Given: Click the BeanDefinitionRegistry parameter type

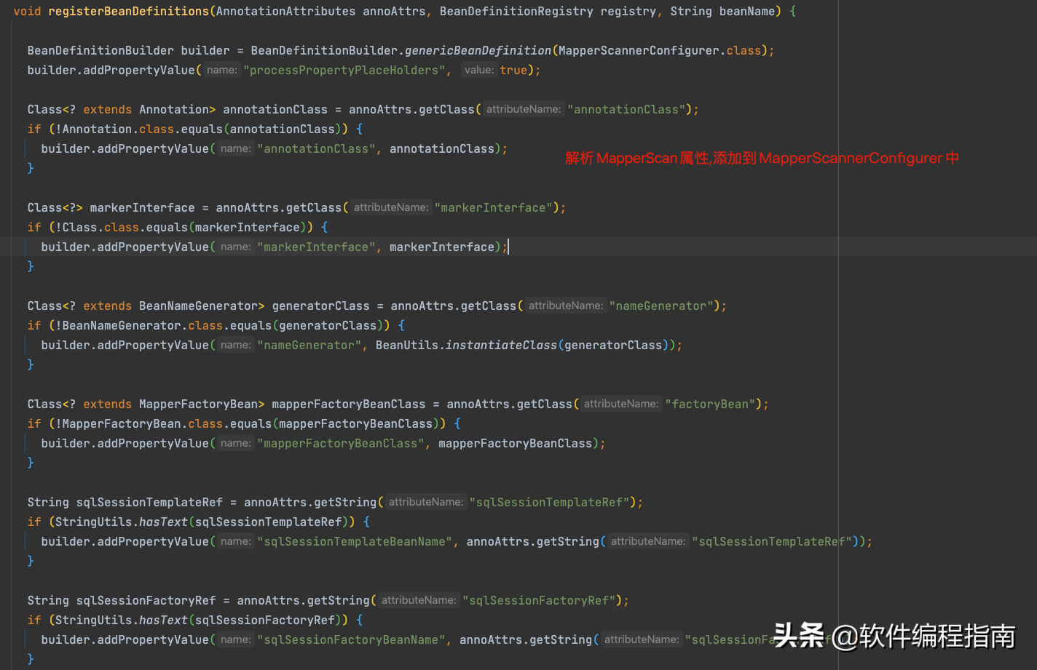Looking at the screenshot, I should pos(516,11).
